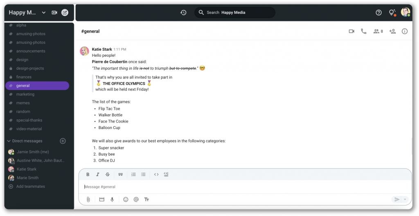Collapse the Direct messages section
Viewport: 419px width, 216px height.
[9, 141]
